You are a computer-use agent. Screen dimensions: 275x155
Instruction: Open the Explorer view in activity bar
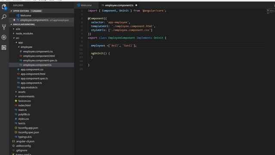(x=4, y=7)
